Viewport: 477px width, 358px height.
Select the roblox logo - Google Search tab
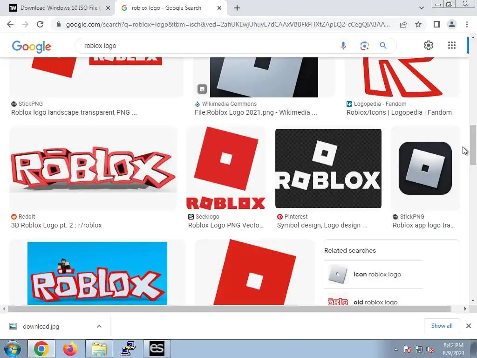tap(166, 8)
